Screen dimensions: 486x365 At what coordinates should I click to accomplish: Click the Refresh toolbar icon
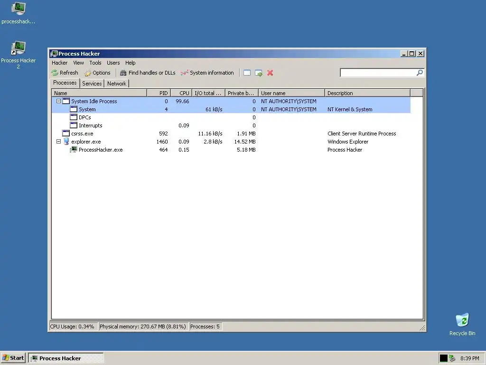55,73
